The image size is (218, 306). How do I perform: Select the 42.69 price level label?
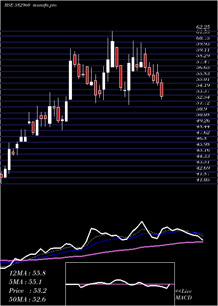(203, 168)
